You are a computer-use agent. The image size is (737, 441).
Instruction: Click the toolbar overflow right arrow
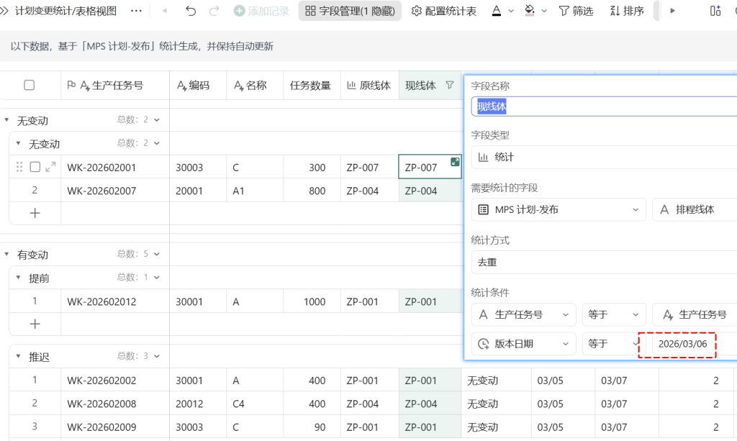click(673, 11)
